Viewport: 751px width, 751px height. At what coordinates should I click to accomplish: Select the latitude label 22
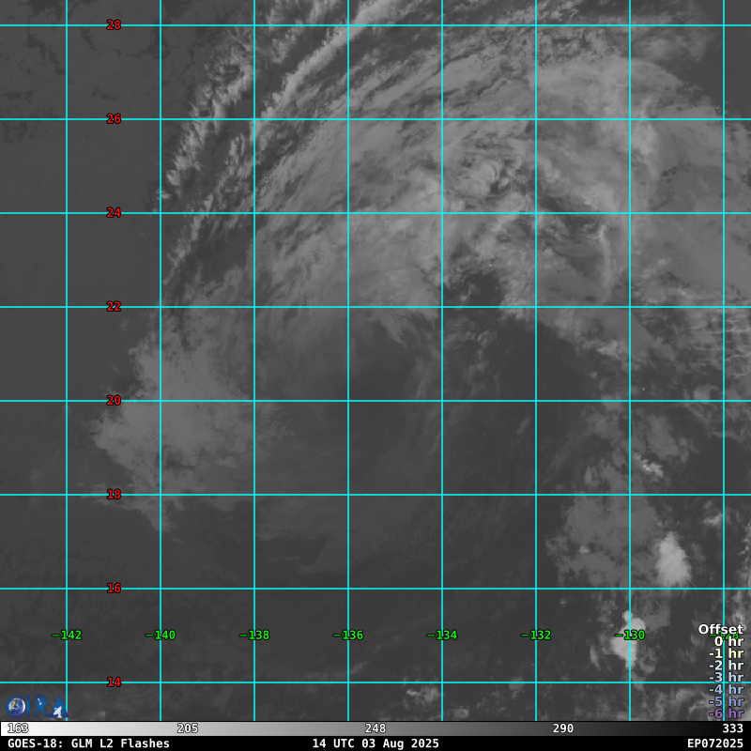pyautogui.click(x=114, y=307)
